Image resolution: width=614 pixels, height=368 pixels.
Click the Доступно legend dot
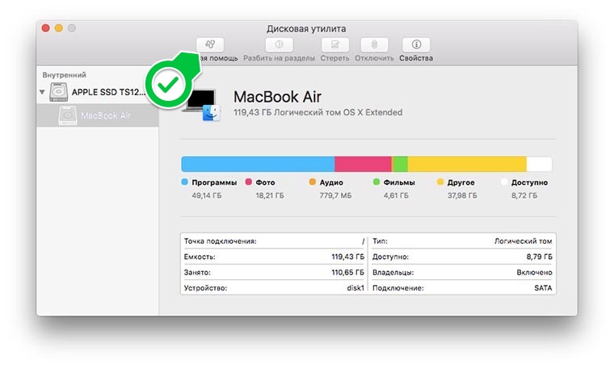click(x=504, y=182)
